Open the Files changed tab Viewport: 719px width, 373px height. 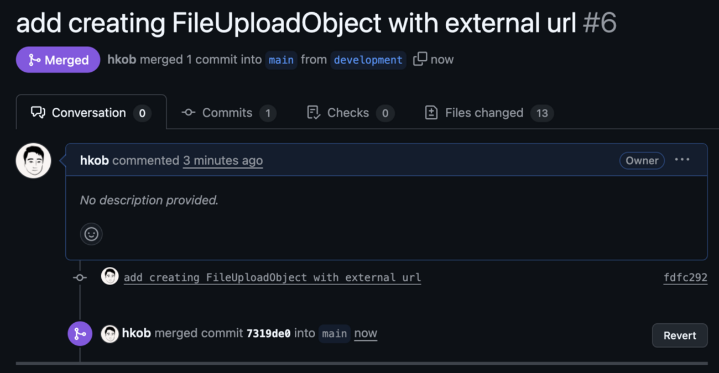click(488, 113)
